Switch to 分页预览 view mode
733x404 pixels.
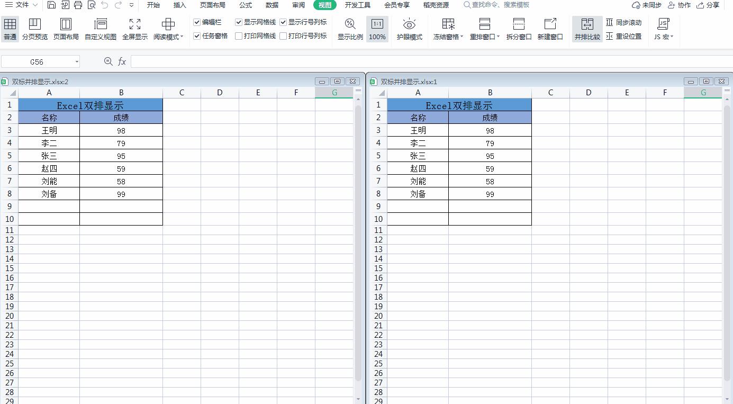coord(34,29)
